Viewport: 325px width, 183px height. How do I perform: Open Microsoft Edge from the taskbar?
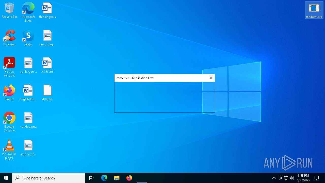104,178
